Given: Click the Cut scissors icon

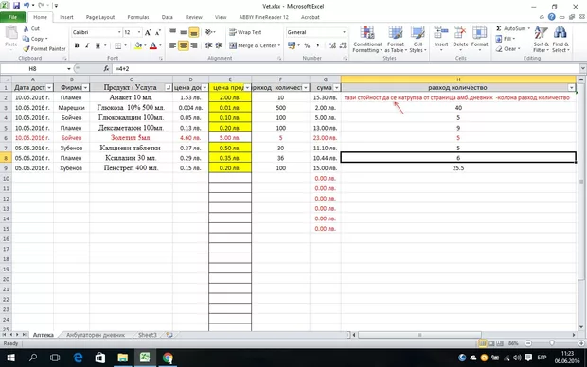Looking at the screenshot, I should coord(27,28).
